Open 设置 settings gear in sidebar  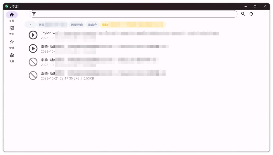click(12, 58)
